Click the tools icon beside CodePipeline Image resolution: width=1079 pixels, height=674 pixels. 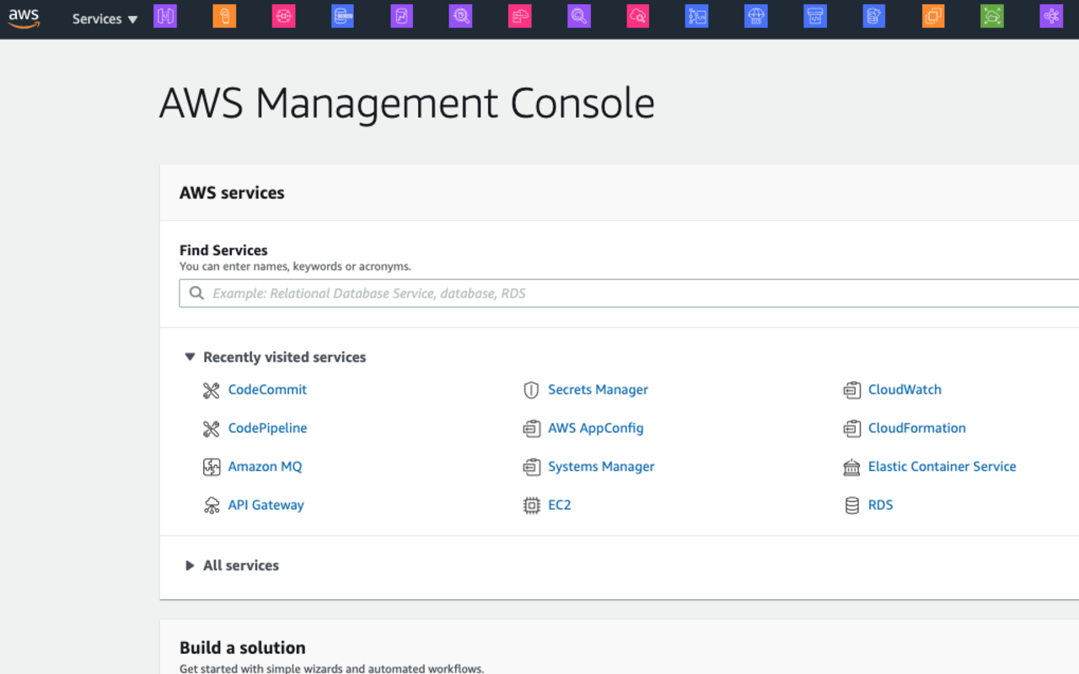pyautogui.click(x=212, y=429)
